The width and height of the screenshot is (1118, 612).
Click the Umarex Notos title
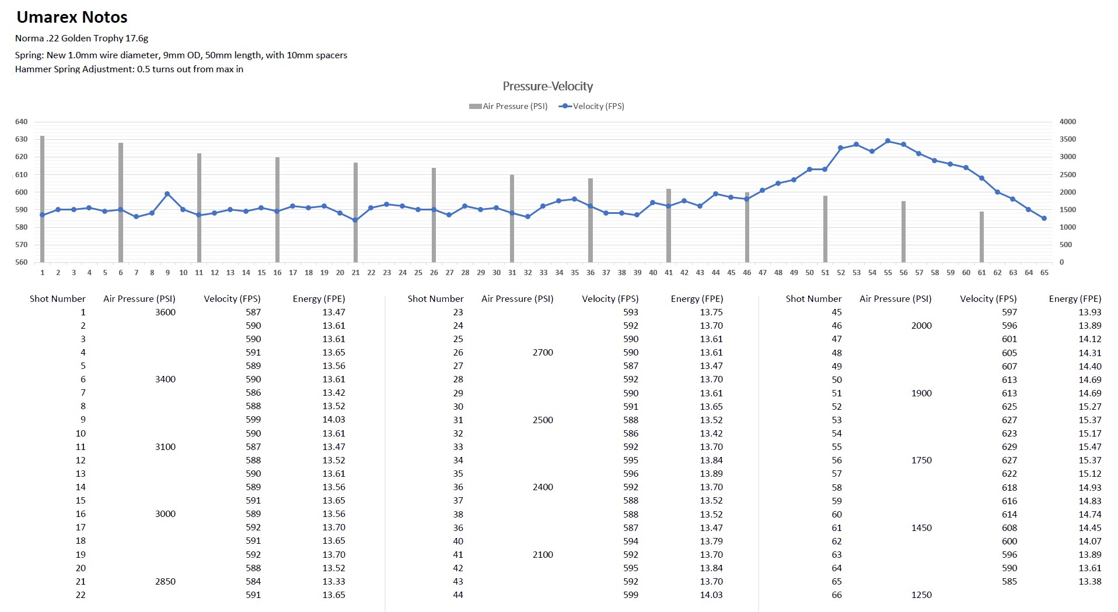click(x=72, y=17)
